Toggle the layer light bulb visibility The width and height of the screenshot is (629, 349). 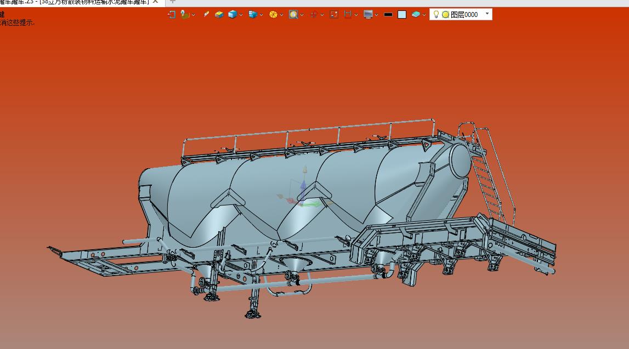pos(436,15)
